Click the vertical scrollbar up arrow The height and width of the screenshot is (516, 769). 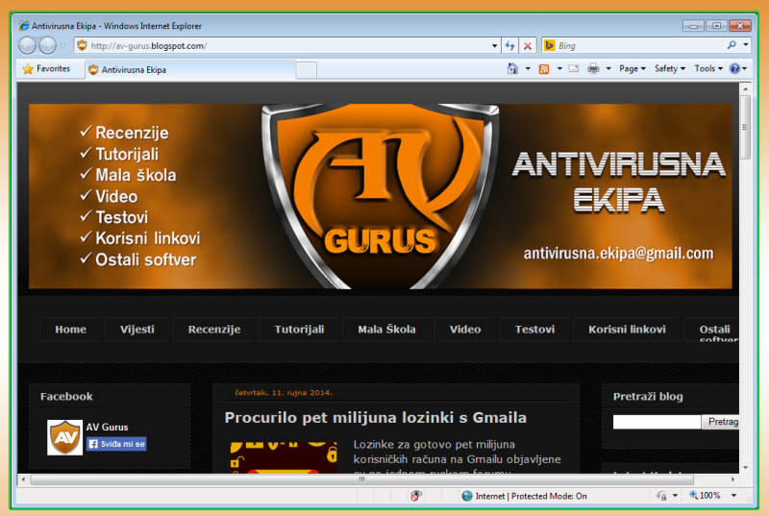[x=746, y=89]
